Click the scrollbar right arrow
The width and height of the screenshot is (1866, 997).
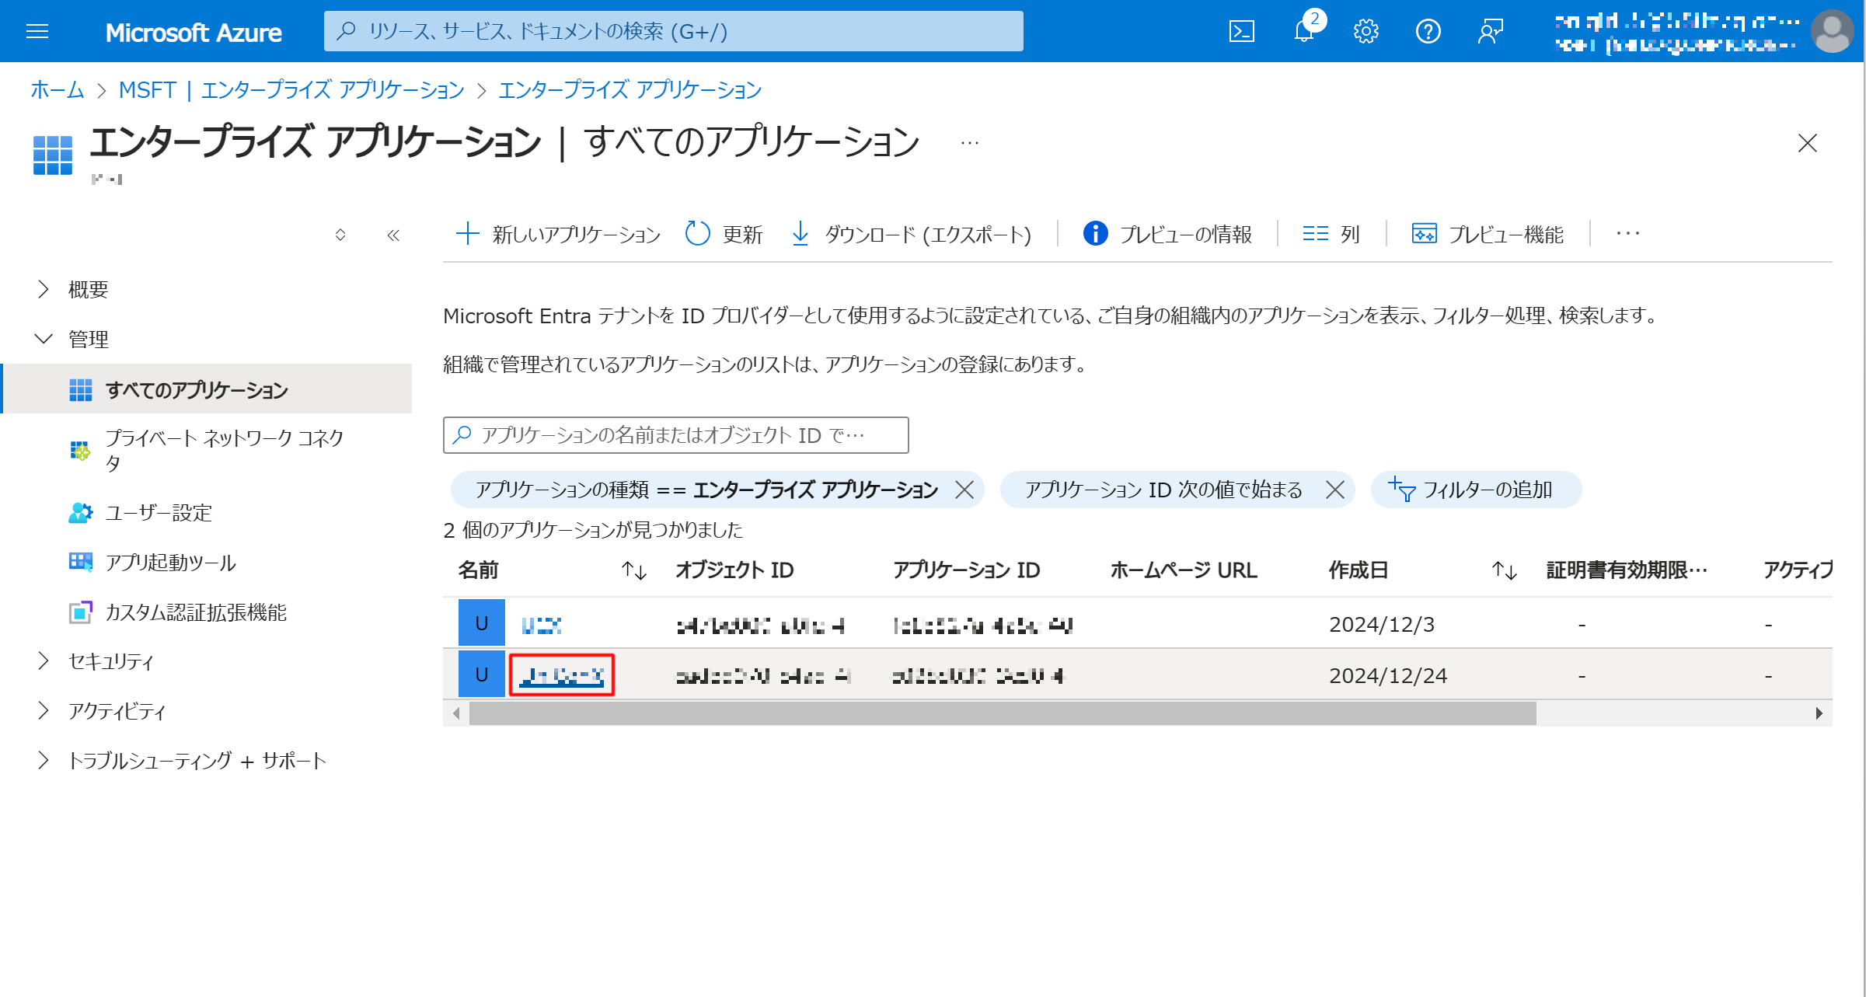tap(1819, 713)
